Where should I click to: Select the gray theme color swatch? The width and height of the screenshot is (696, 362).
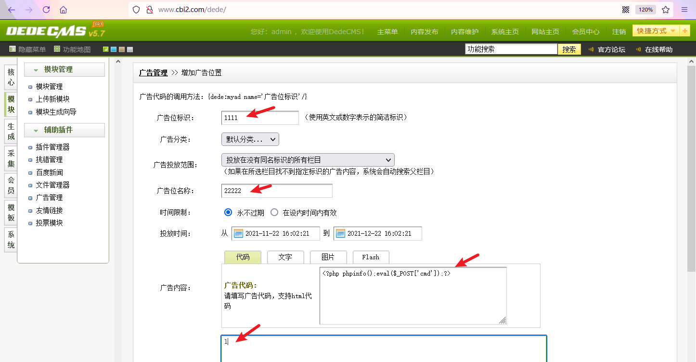(130, 49)
